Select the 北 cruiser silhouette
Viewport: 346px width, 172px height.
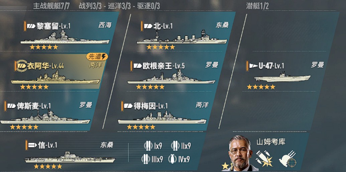(182, 37)
